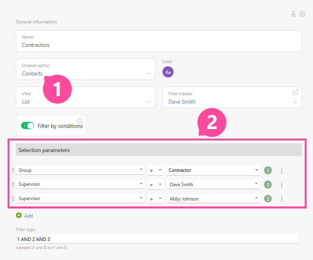This screenshot has height=260, width=313.
Task: Grab the drag handle of Group row
Action: click(13, 171)
